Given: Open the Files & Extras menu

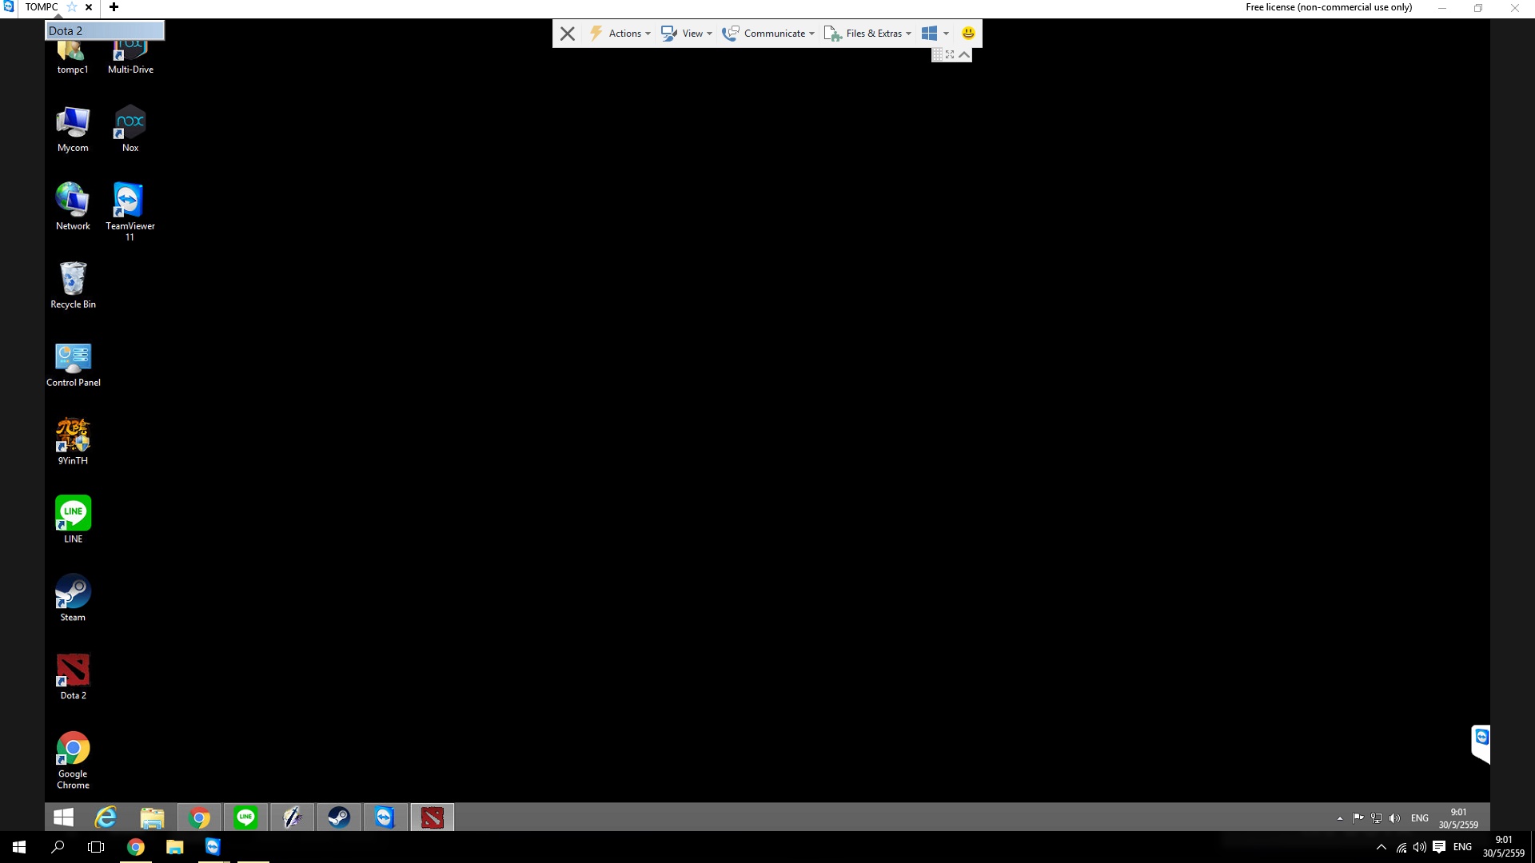Looking at the screenshot, I should point(868,34).
